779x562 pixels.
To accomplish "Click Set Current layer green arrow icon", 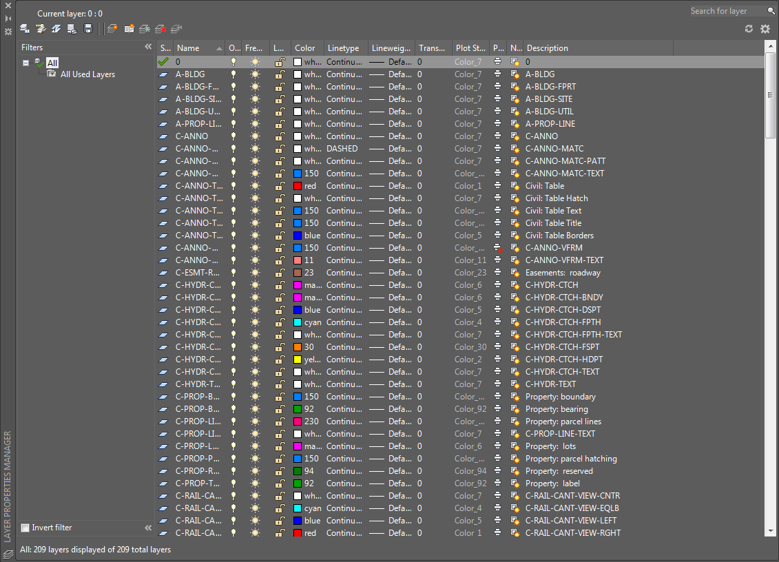I will [176, 29].
